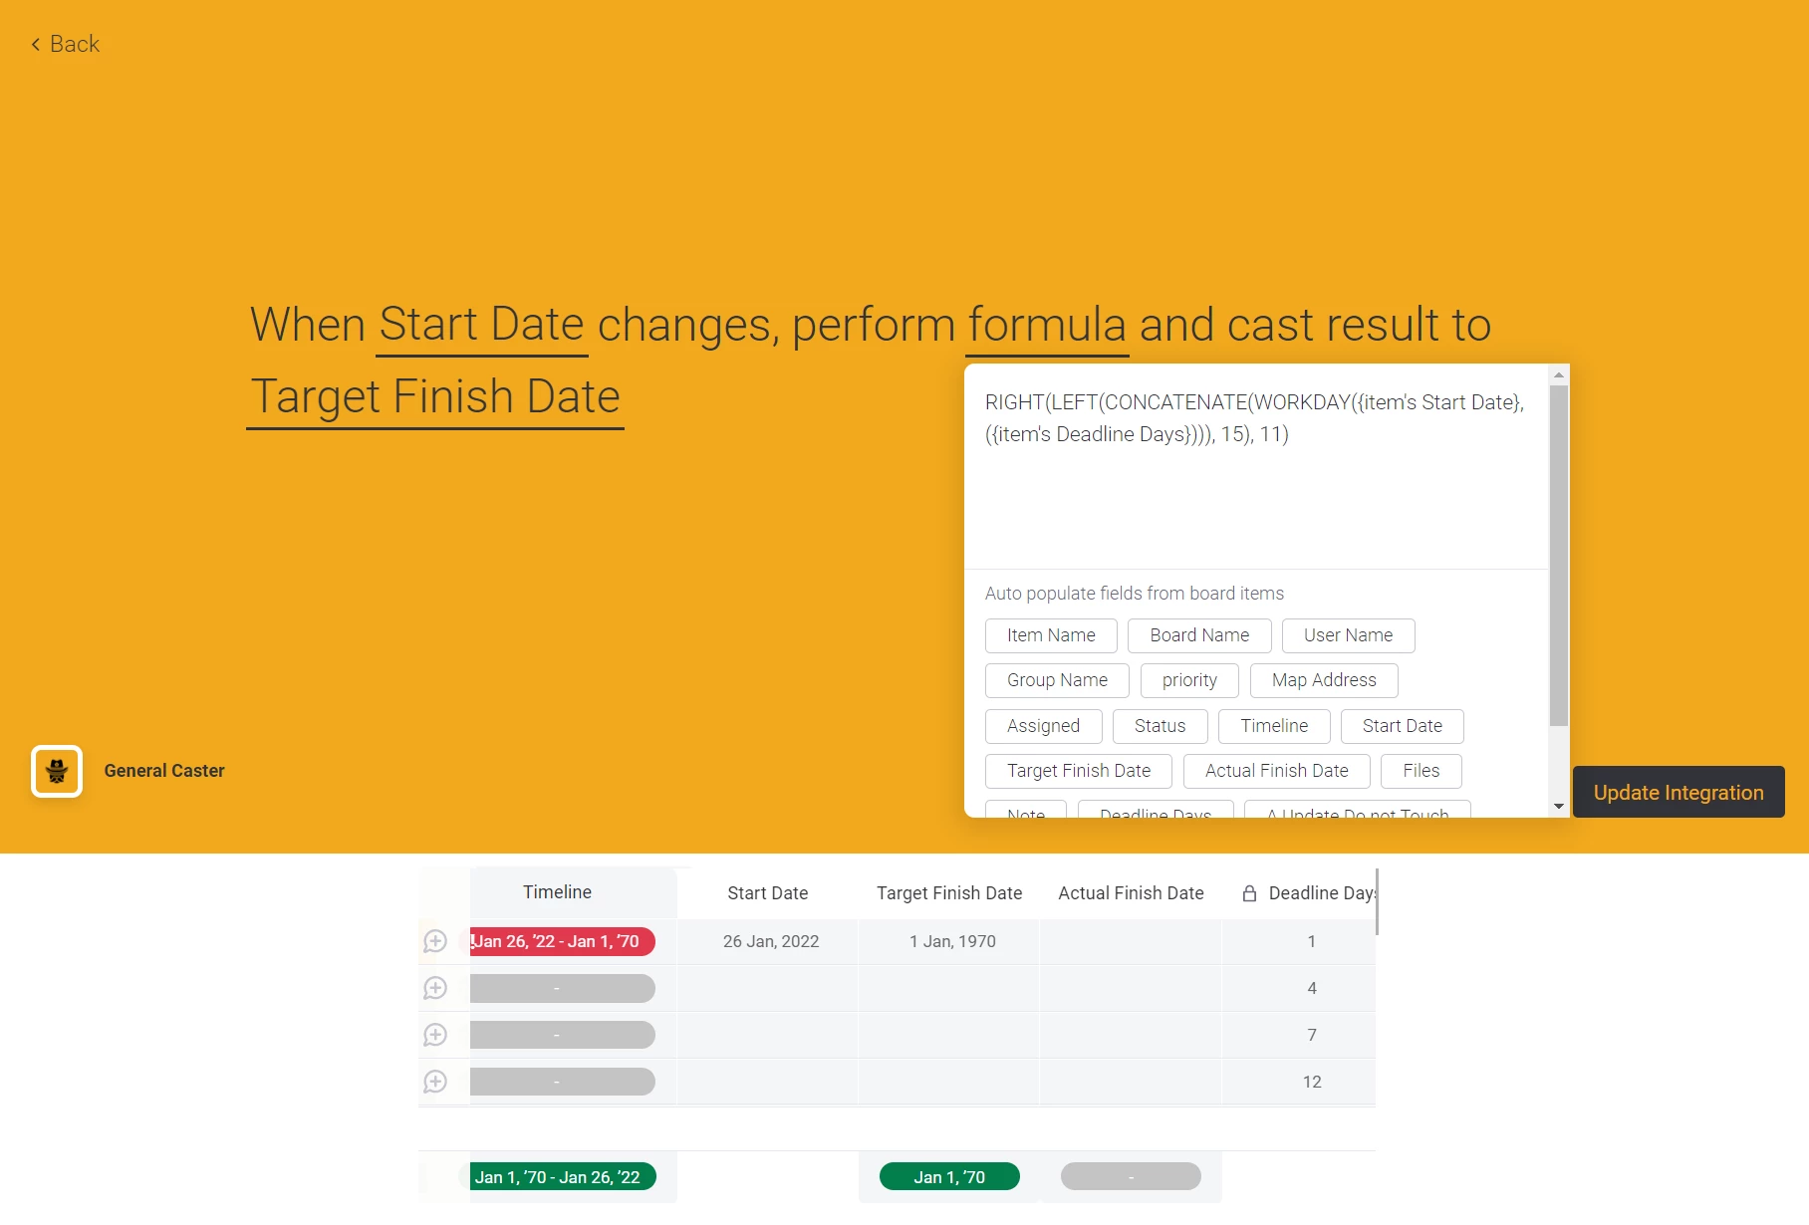Open conversation bubble for second row
The width and height of the screenshot is (1809, 1225).
pyautogui.click(x=435, y=988)
